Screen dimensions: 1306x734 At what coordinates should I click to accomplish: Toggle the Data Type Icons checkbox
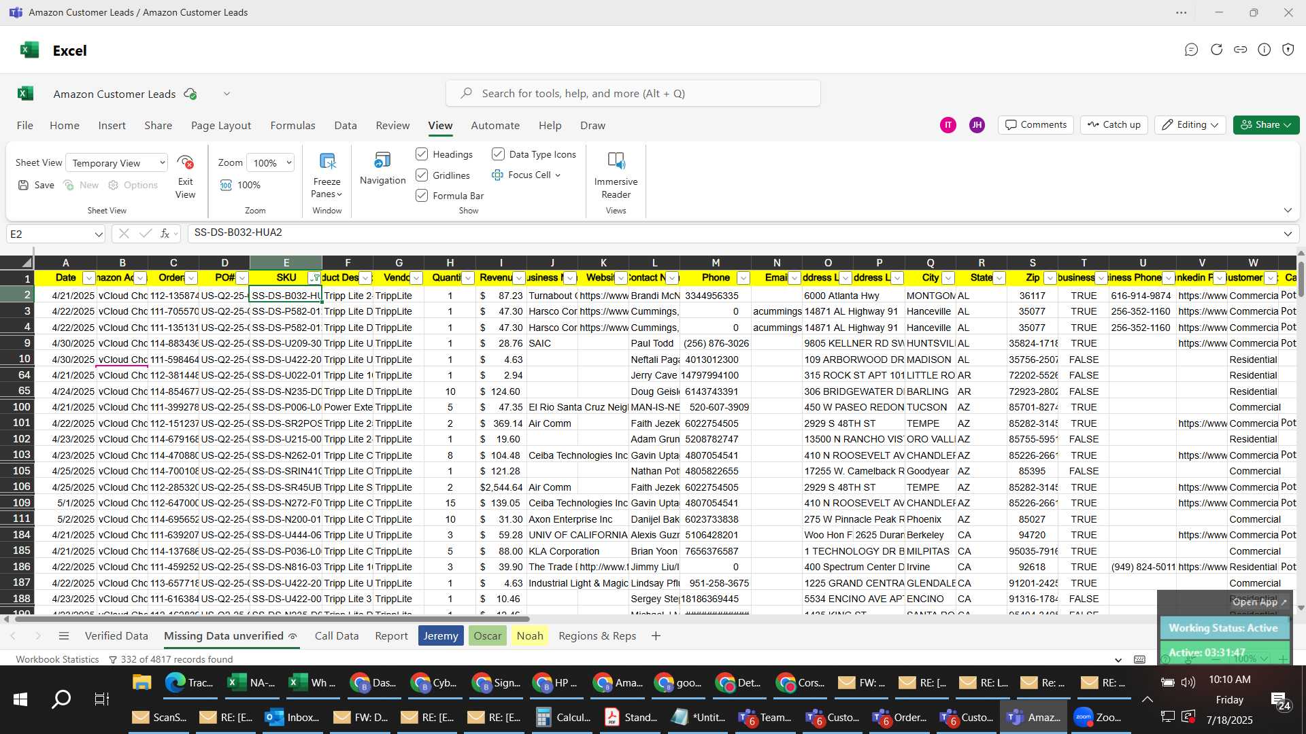tap(498, 154)
